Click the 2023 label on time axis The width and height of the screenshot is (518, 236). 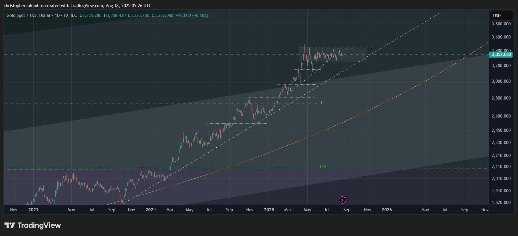click(33, 210)
